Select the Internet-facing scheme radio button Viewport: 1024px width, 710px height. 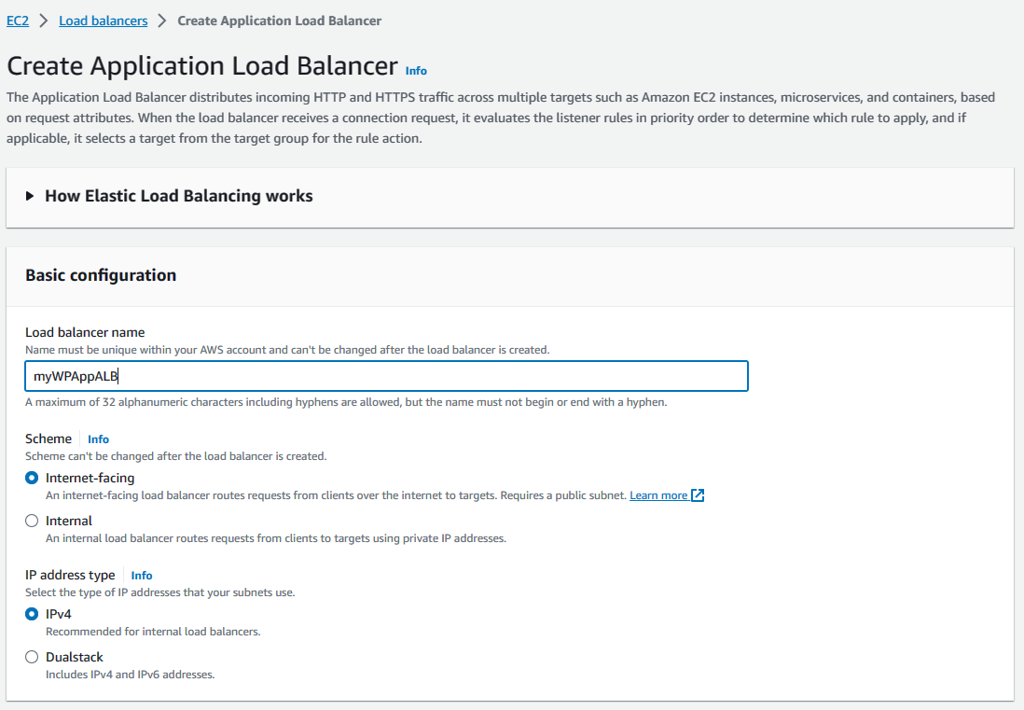32,478
